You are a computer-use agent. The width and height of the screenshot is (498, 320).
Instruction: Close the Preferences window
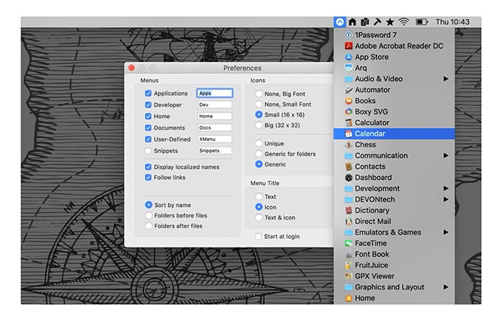tap(132, 68)
